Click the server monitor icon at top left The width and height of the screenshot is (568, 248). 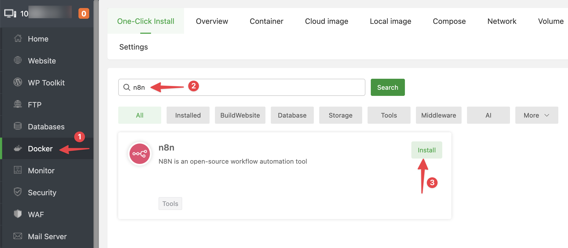(x=10, y=13)
